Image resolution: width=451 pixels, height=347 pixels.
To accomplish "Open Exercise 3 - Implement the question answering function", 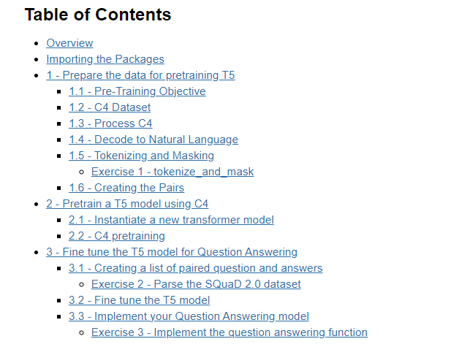I will (230, 332).
